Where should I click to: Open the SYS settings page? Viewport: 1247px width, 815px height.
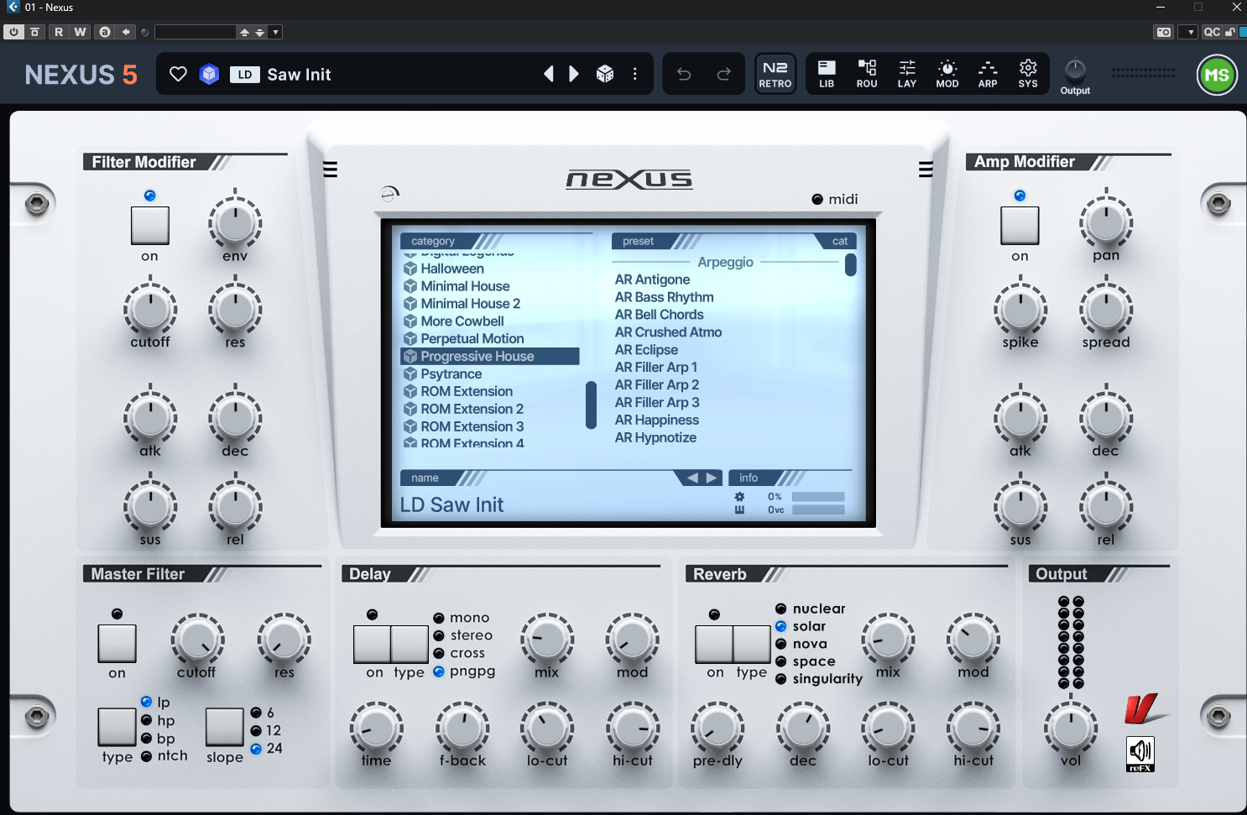click(x=1028, y=74)
